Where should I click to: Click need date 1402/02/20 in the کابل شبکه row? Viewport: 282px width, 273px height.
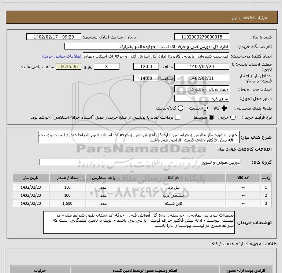point(31,203)
